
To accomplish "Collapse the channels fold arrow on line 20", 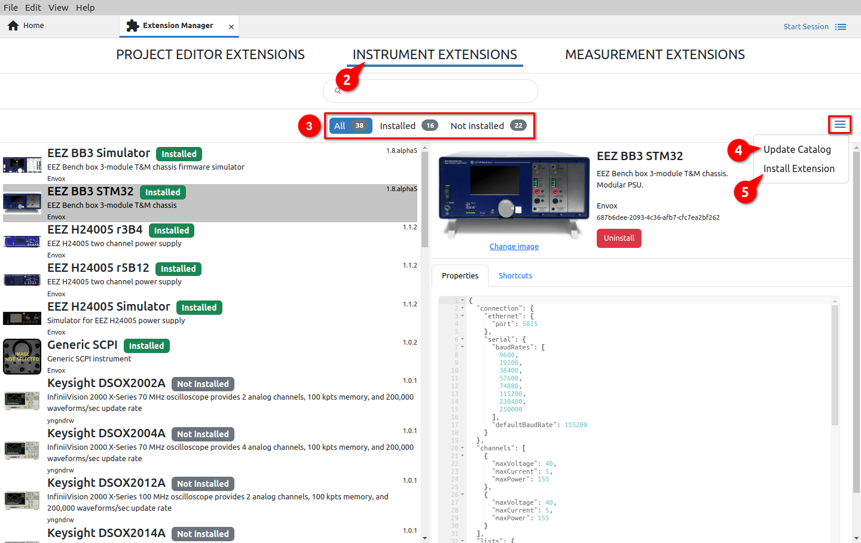I will [x=463, y=448].
